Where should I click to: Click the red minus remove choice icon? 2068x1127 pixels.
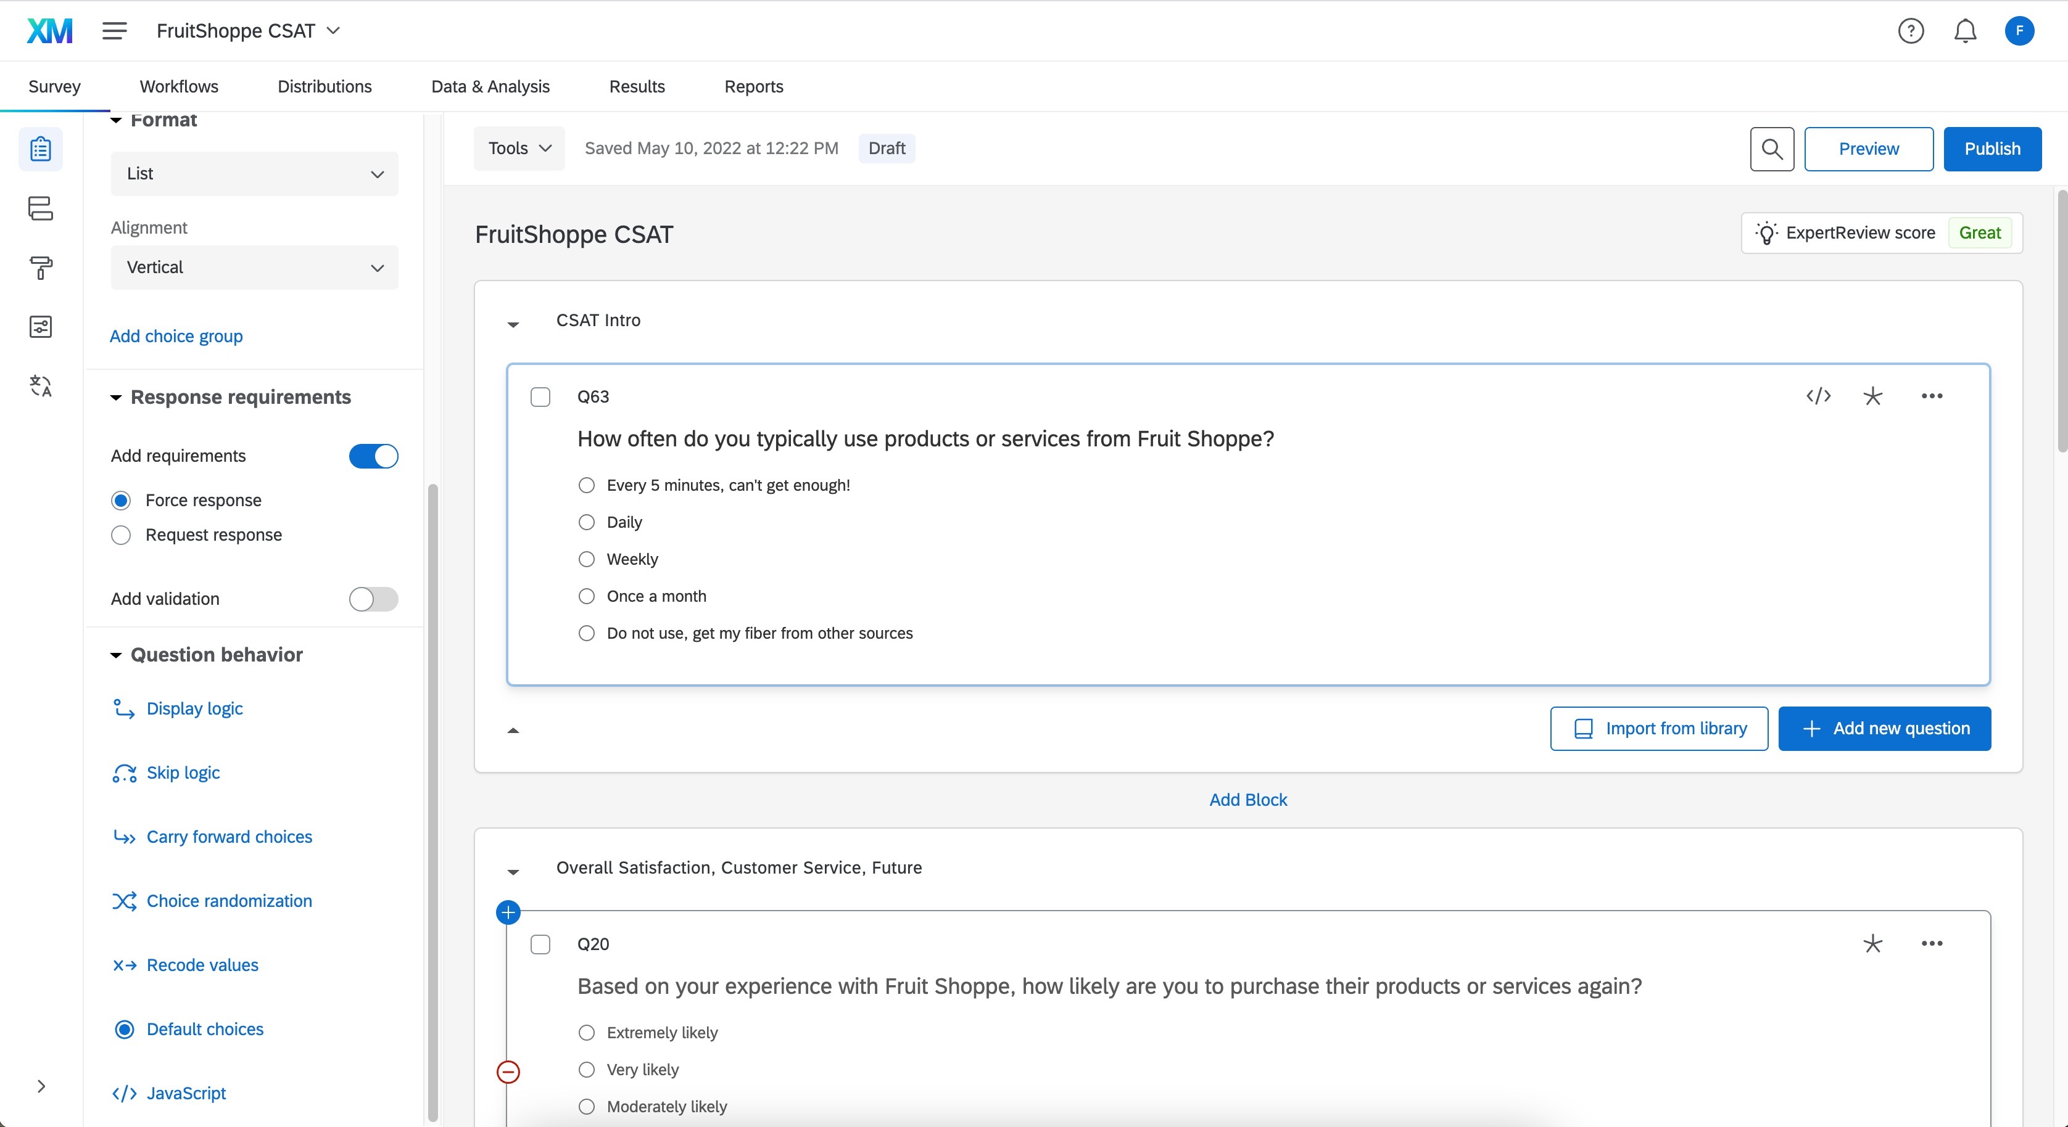coord(508,1072)
